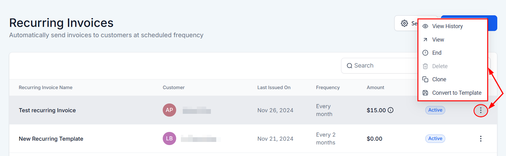Click the Clone copy icon

425,79
